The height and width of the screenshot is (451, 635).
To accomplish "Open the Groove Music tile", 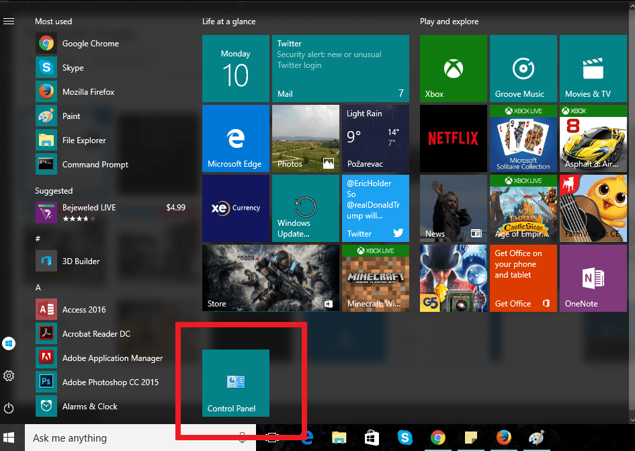I will [x=523, y=68].
